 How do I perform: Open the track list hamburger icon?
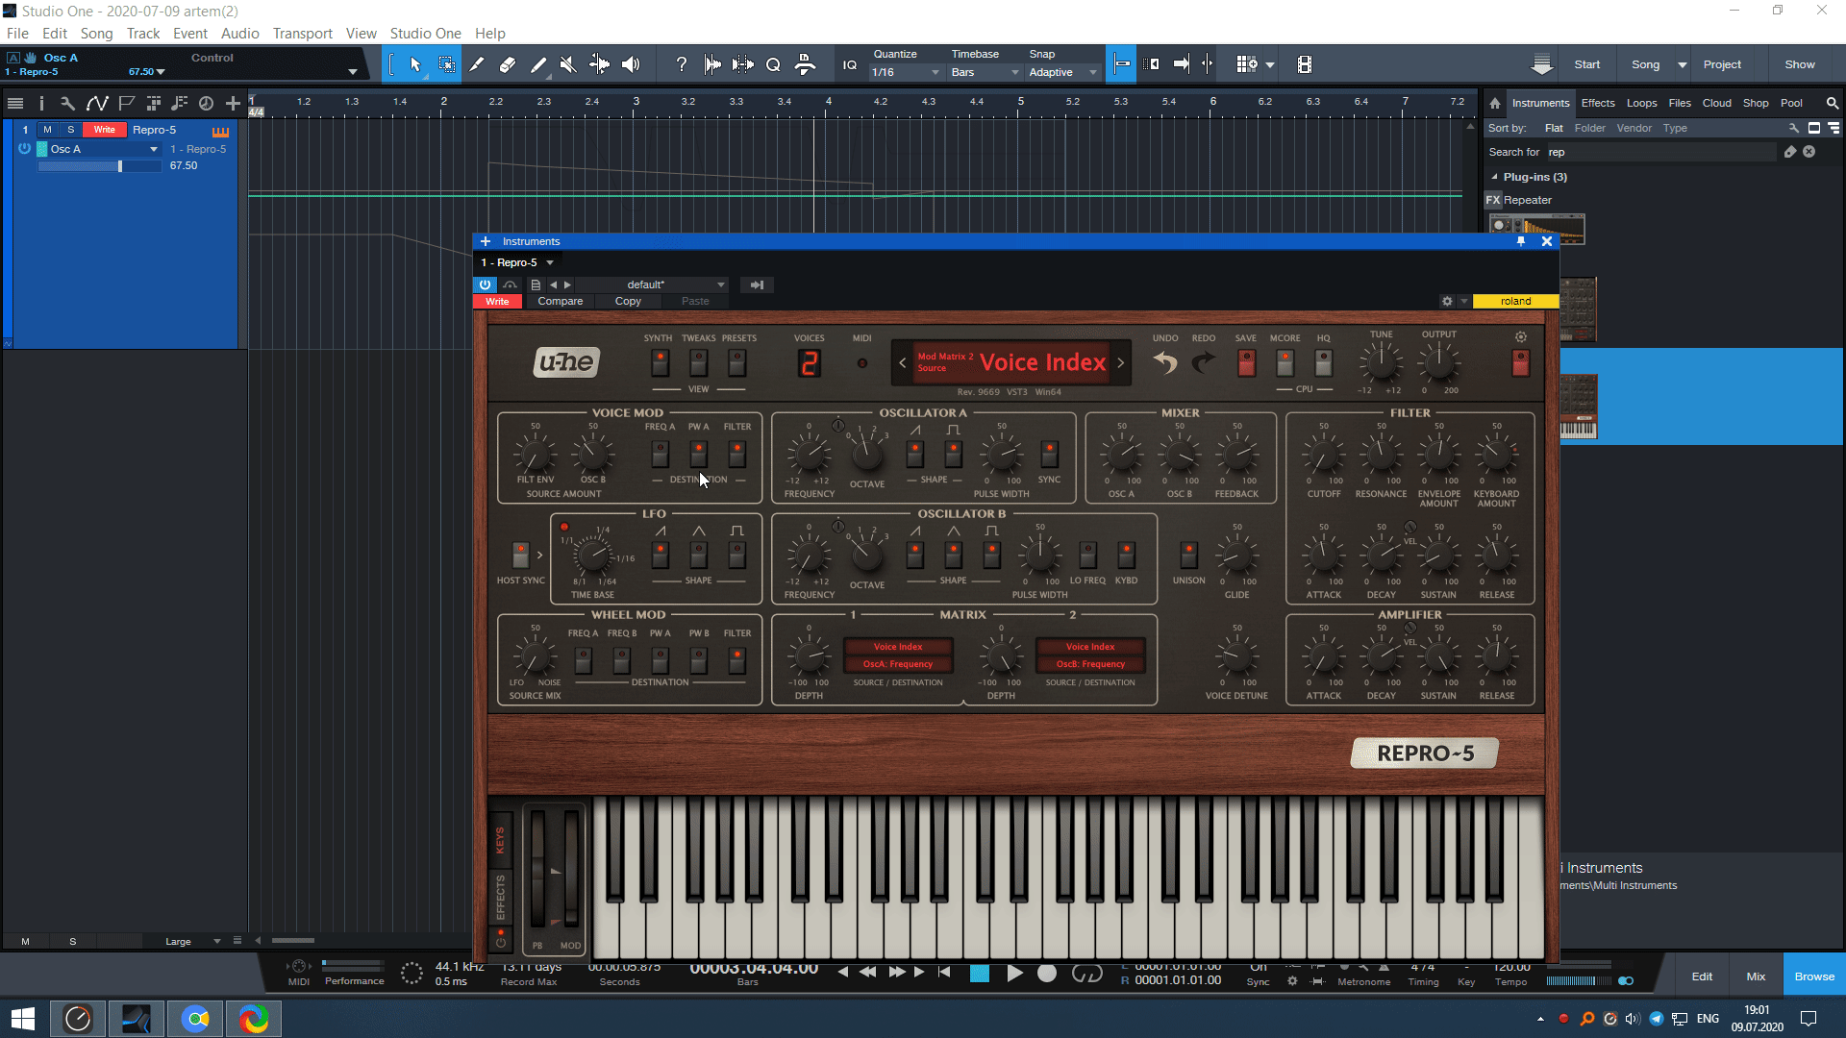tap(14, 103)
